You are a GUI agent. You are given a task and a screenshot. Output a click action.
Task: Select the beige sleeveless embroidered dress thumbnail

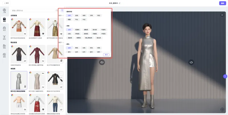click(37, 80)
